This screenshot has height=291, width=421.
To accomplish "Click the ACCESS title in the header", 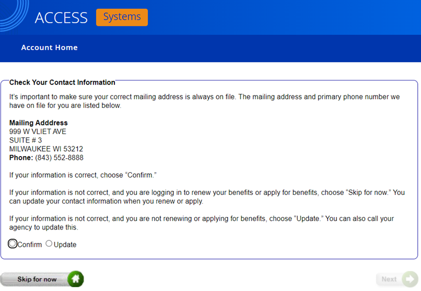I will coord(61,18).
